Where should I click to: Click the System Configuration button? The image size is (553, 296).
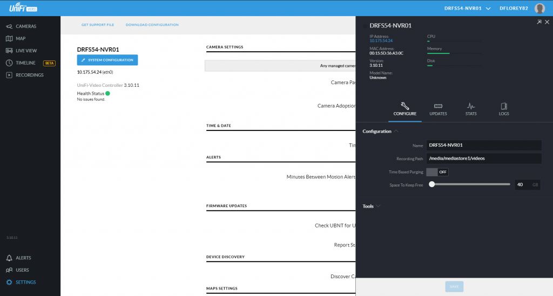coord(107,60)
